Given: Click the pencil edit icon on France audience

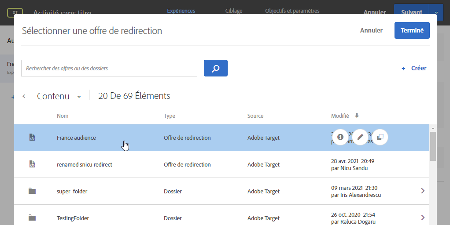Looking at the screenshot, I should 360,137.
